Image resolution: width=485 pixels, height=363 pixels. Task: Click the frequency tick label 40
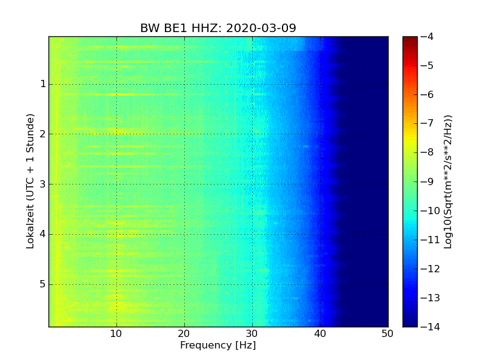pyautogui.click(x=320, y=334)
